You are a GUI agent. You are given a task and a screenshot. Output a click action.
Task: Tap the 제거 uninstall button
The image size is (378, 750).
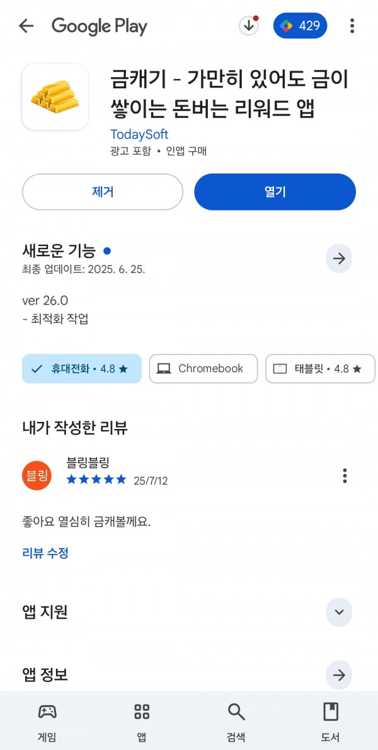pyautogui.click(x=103, y=192)
